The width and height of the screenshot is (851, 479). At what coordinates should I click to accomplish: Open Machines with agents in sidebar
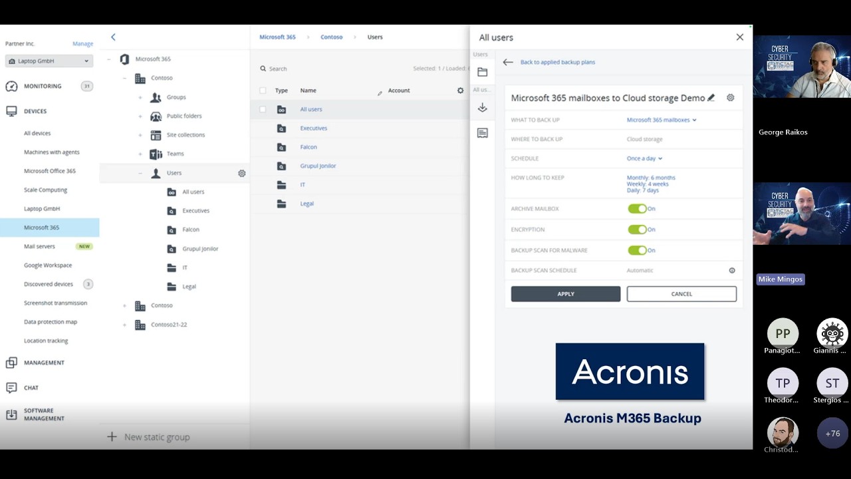pos(52,152)
